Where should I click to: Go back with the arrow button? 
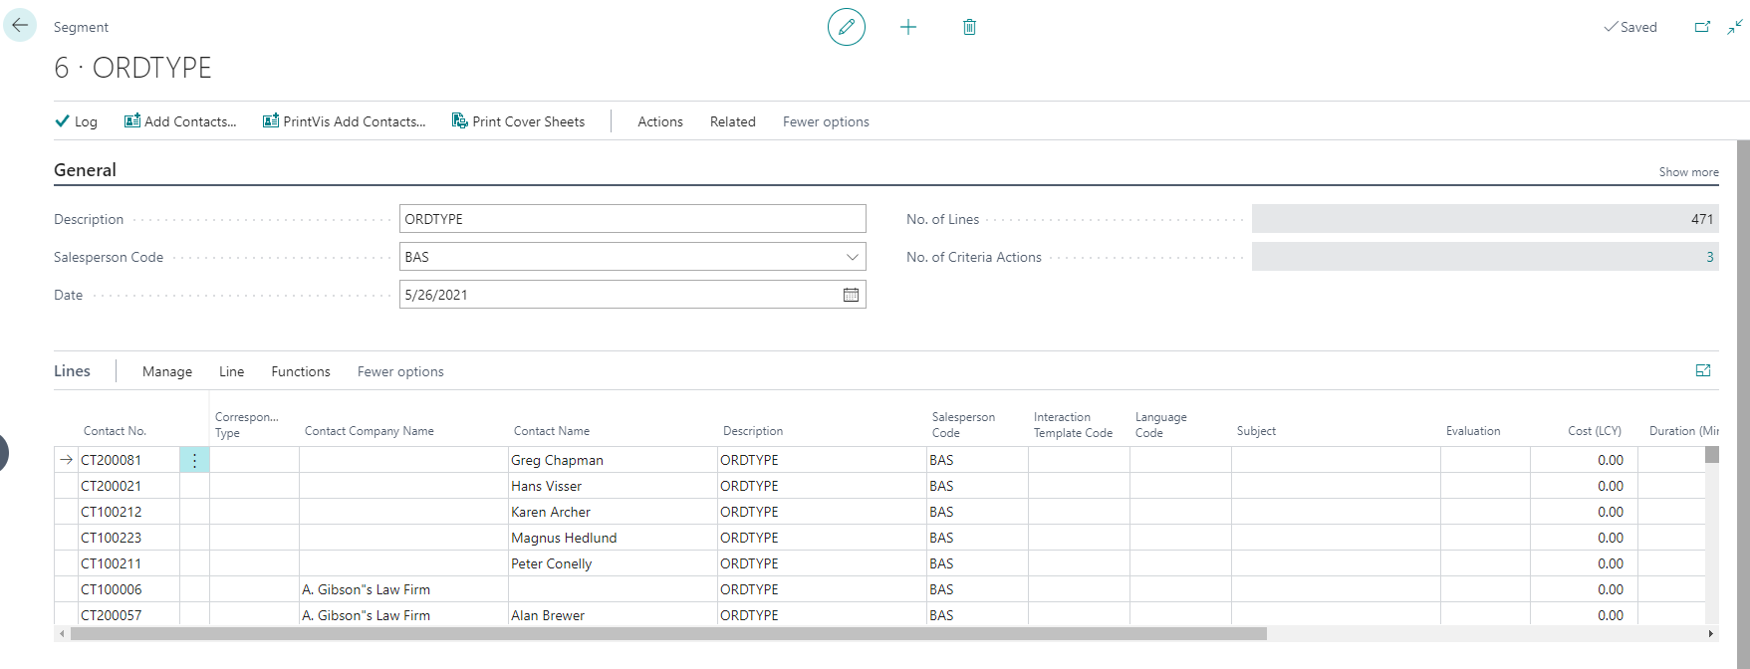tap(20, 25)
